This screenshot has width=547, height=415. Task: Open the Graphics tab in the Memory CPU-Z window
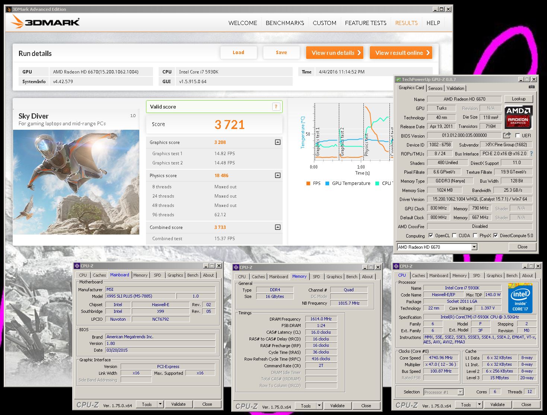(x=334, y=277)
